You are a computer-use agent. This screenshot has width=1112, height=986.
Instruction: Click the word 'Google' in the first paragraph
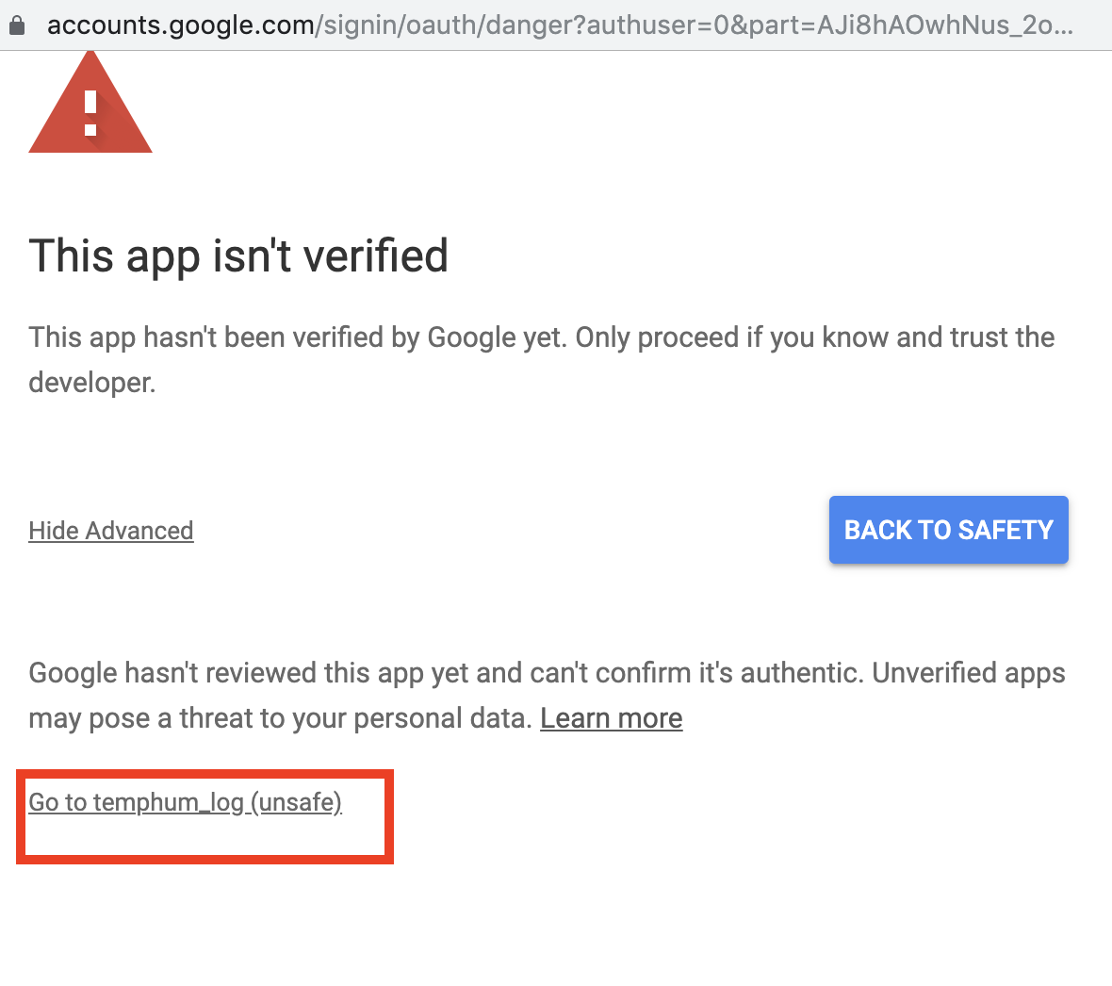pyautogui.click(x=471, y=337)
